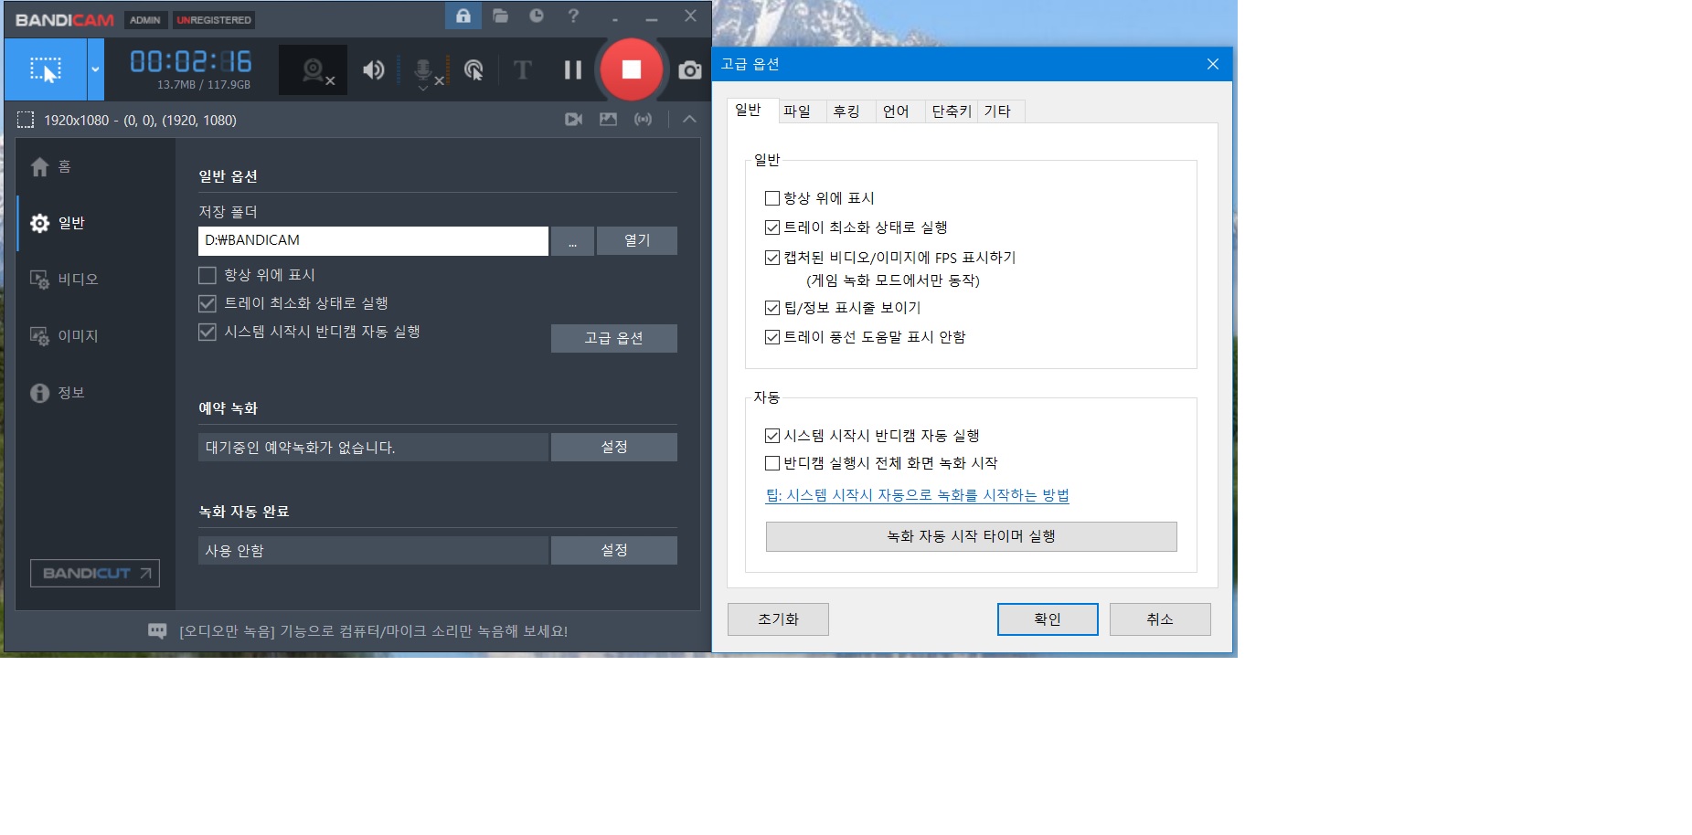
Task: Uncheck 트레이 최소화 상태로 실행 in the main window
Action: (208, 303)
